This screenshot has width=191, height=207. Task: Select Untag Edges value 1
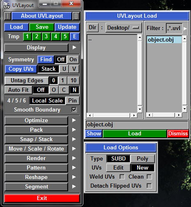pos(62,81)
